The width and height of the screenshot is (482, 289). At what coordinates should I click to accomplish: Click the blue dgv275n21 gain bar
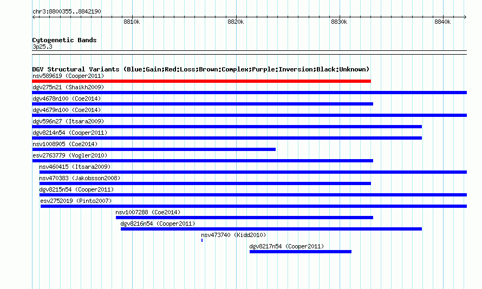tap(249, 93)
